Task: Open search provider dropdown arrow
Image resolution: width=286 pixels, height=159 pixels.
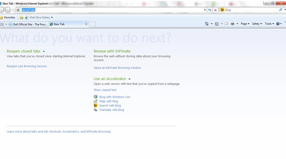Action: [285, 10]
